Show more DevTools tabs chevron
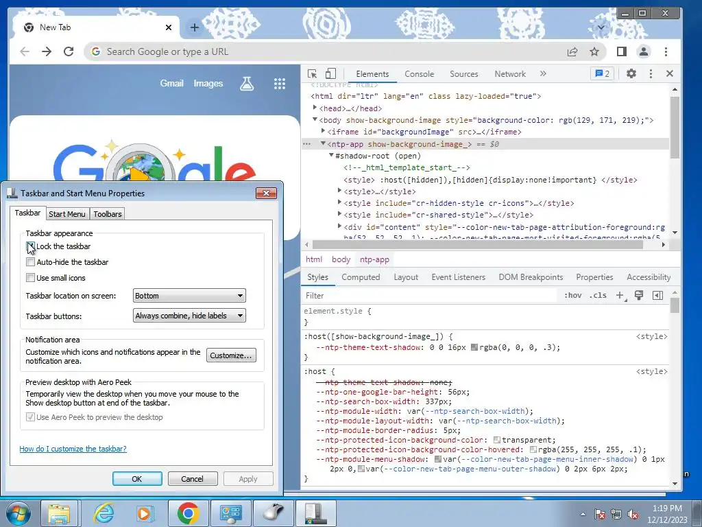The image size is (702, 527). coord(543,73)
